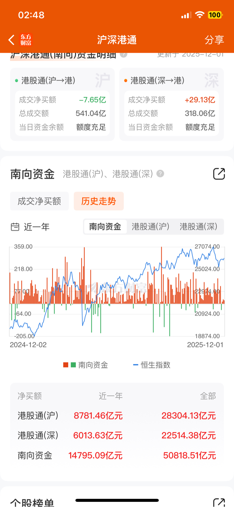Open the help icon beside the 资金明细 heading
Screen dimensions: 234x507
pos(123,55)
